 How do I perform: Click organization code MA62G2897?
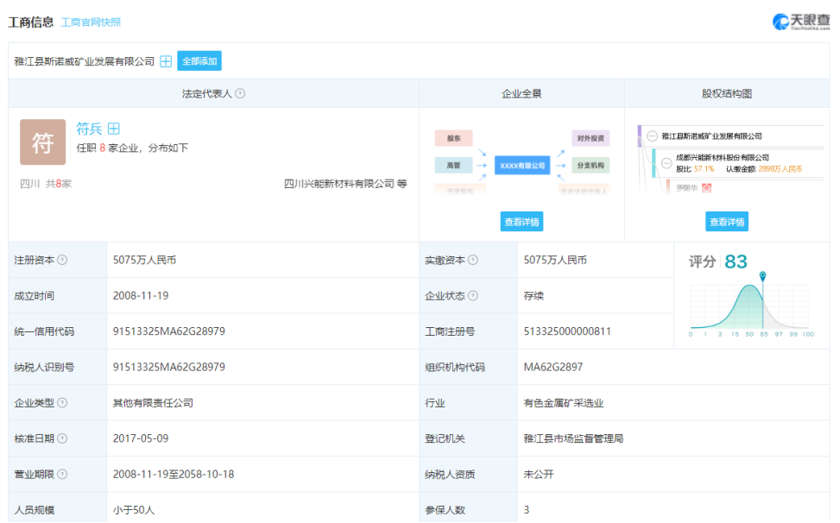[x=553, y=368]
